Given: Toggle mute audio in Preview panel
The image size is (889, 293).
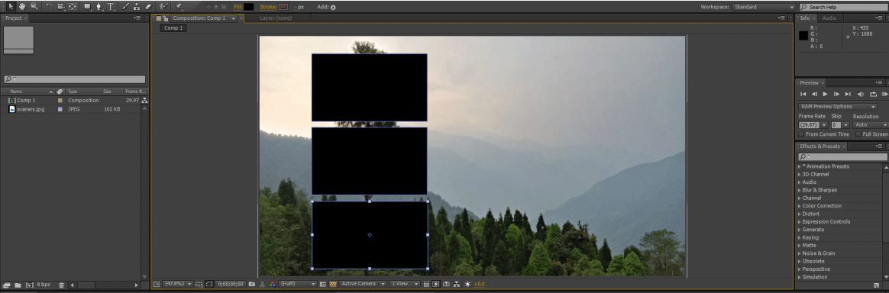Looking at the screenshot, I should (x=861, y=94).
